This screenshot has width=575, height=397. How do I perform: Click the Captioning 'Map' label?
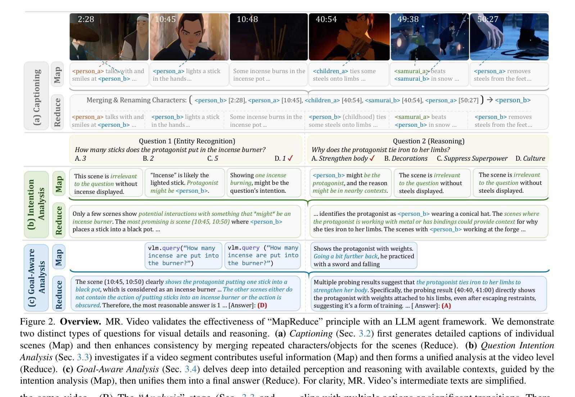coord(57,74)
